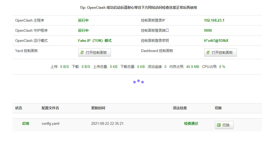Viewport: 262px width, 141px height.
Task: Click 运行中 status of OpenClash 主程序
Action: coord(83,21)
